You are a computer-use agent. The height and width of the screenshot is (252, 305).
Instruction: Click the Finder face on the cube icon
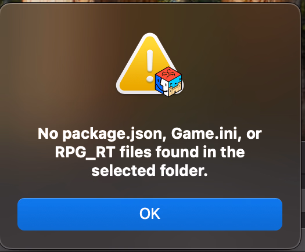tap(162, 85)
